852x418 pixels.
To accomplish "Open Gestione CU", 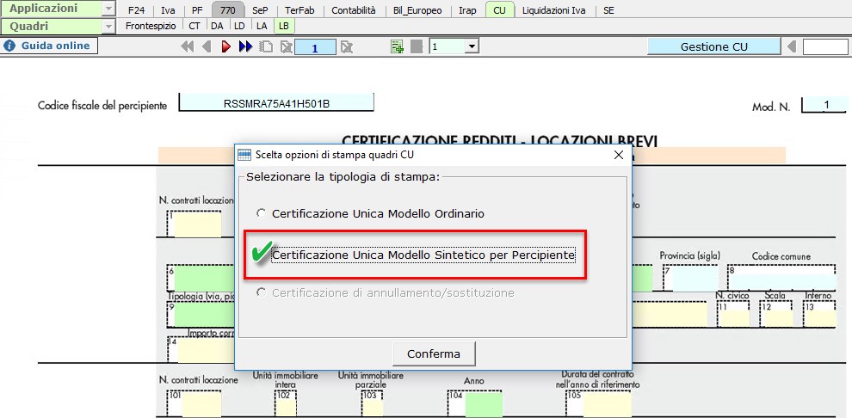I will [713, 46].
